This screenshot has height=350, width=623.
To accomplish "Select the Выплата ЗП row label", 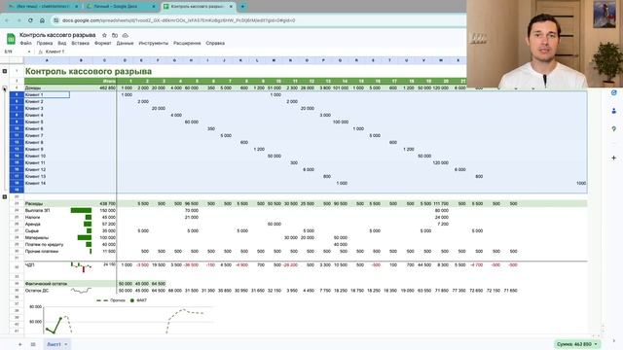I will pos(47,210).
